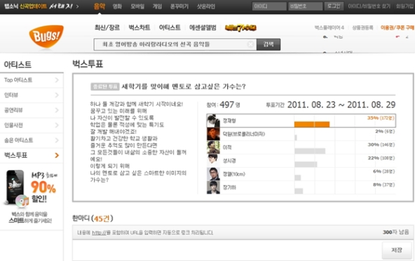Focus the 아이디 input field
The height and width of the screenshot is (261, 415).
pyautogui.click(x=269, y=6)
